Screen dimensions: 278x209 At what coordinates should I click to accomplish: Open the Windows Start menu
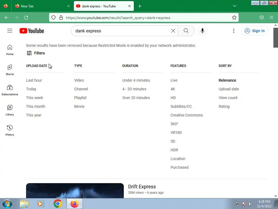point(7,204)
